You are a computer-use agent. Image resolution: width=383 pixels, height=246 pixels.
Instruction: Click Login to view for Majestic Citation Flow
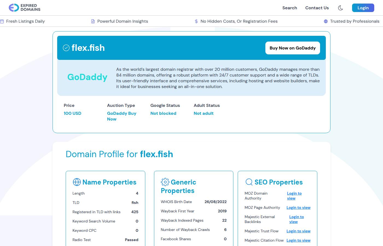[298, 240]
